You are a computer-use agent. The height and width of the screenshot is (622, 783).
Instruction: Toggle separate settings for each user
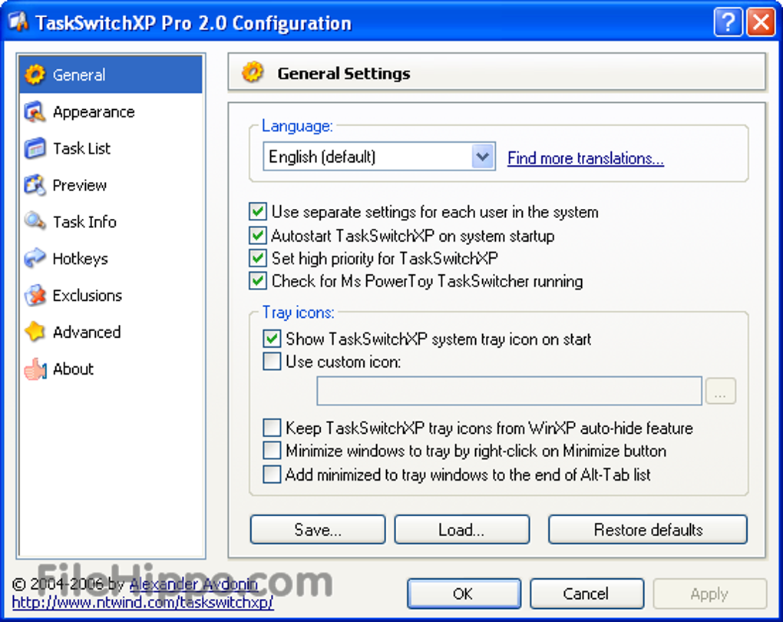pyautogui.click(x=258, y=212)
